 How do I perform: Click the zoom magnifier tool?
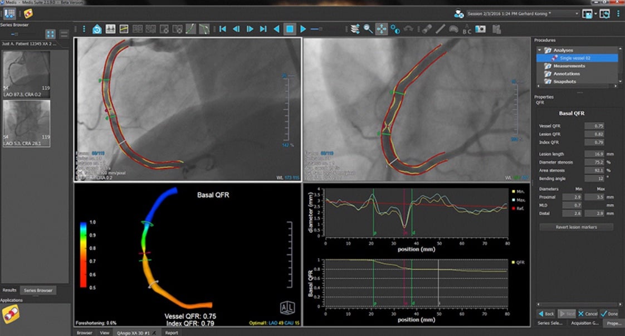[x=368, y=28]
